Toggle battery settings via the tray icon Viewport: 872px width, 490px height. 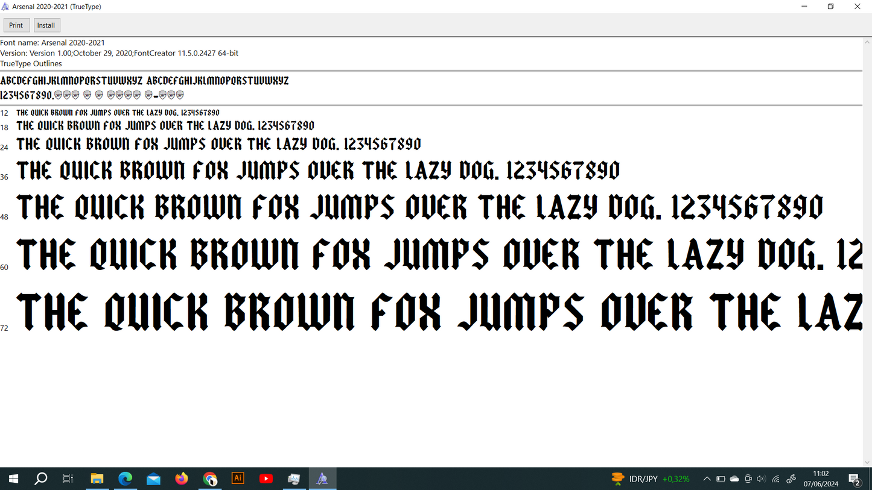[721, 479]
